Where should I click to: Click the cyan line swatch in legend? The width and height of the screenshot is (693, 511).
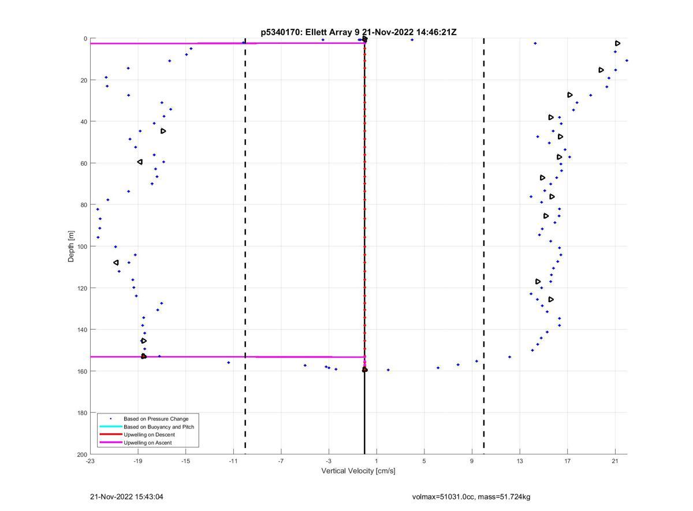pos(110,427)
